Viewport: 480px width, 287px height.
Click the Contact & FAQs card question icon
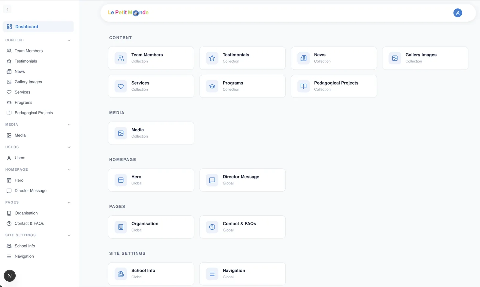(212, 227)
